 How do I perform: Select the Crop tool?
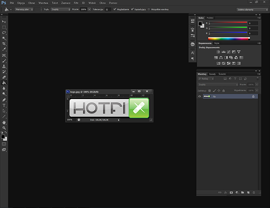click(4, 44)
